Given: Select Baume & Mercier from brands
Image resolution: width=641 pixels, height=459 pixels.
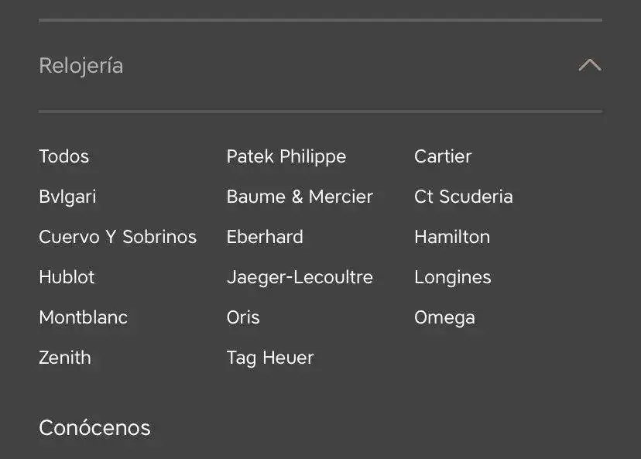Looking at the screenshot, I should pos(300,197).
